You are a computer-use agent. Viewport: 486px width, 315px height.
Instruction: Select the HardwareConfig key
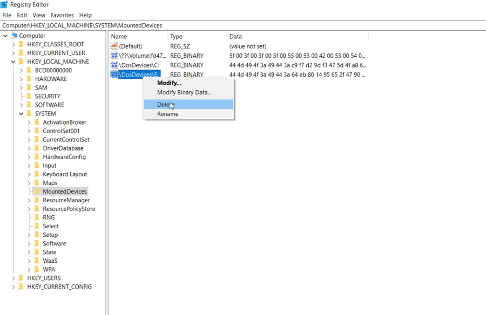coord(64,157)
